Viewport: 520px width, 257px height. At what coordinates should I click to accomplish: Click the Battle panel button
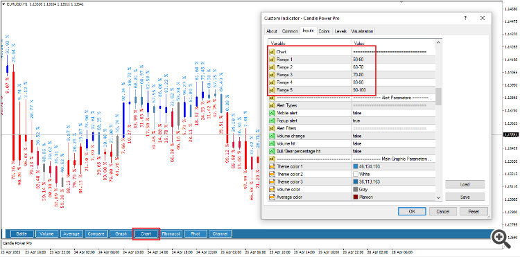click(21, 234)
